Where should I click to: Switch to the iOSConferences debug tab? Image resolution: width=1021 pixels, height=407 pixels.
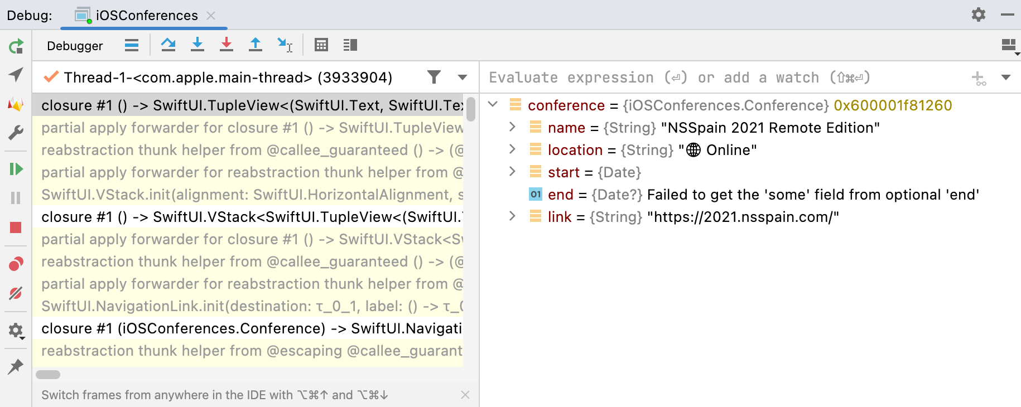tap(146, 15)
